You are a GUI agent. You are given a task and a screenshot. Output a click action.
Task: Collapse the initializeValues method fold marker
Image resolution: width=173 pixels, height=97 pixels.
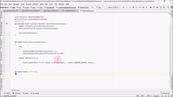10,44
